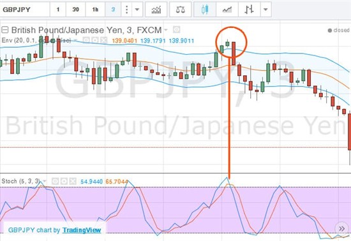Expand the interval dropdown arrow
Screen dimensions: 351x241
pyautogui.click(x=137, y=10)
